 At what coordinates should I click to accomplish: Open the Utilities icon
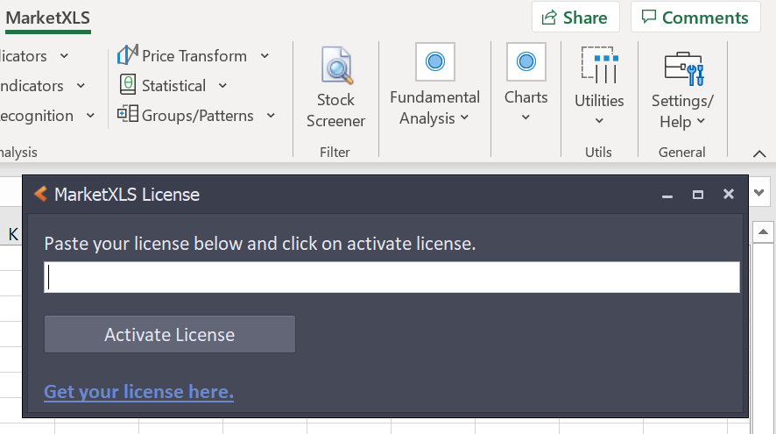(599, 65)
